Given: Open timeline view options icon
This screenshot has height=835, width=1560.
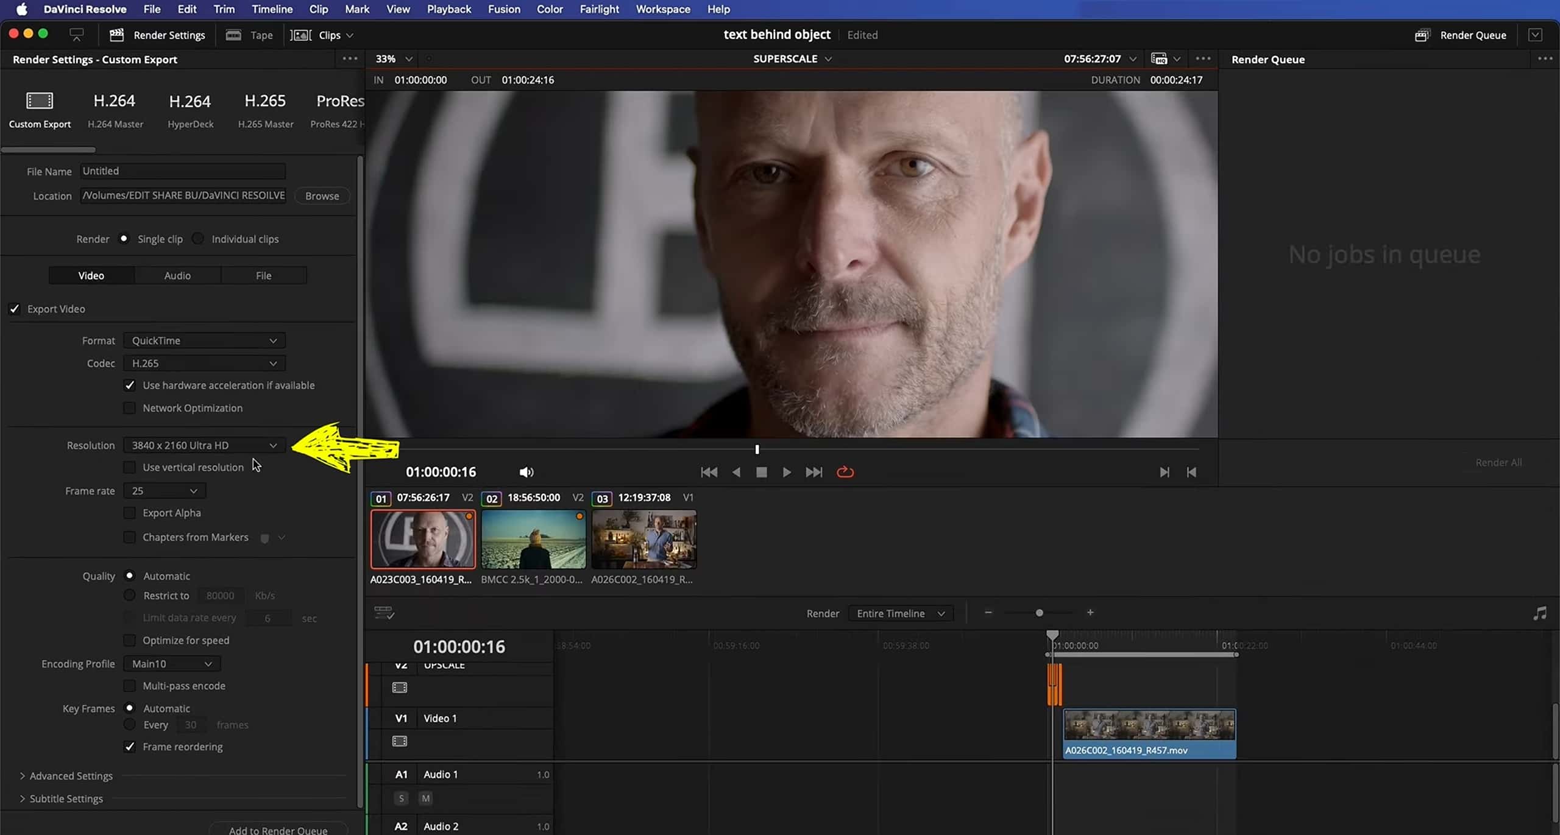Looking at the screenshot, I should click(385, 613).
